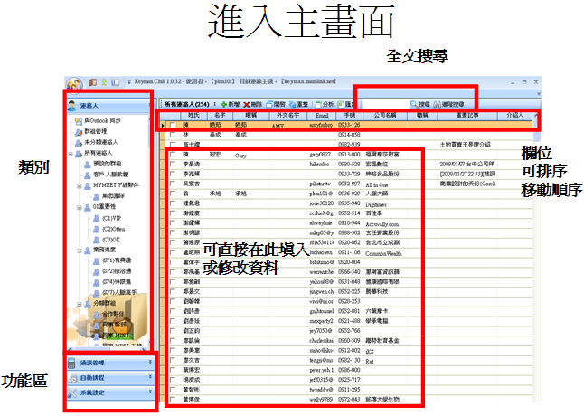Screen dimensions: 584x416
Task: Select the 客戶 人脈軟體 tree item
Action: (110, 175)
